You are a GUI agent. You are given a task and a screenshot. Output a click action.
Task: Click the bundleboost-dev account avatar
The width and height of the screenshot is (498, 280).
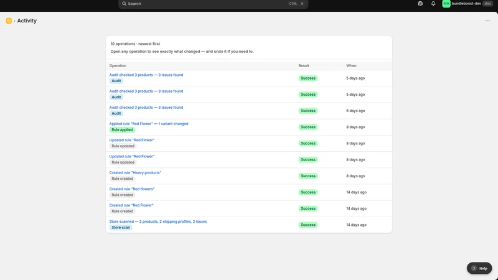(446, 4)
